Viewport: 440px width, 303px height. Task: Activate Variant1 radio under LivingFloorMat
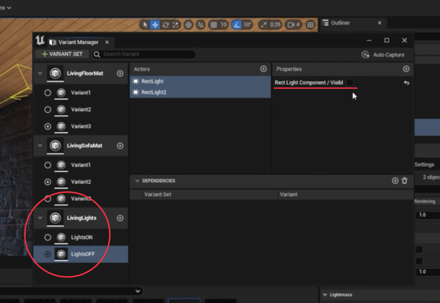(47, 93)
